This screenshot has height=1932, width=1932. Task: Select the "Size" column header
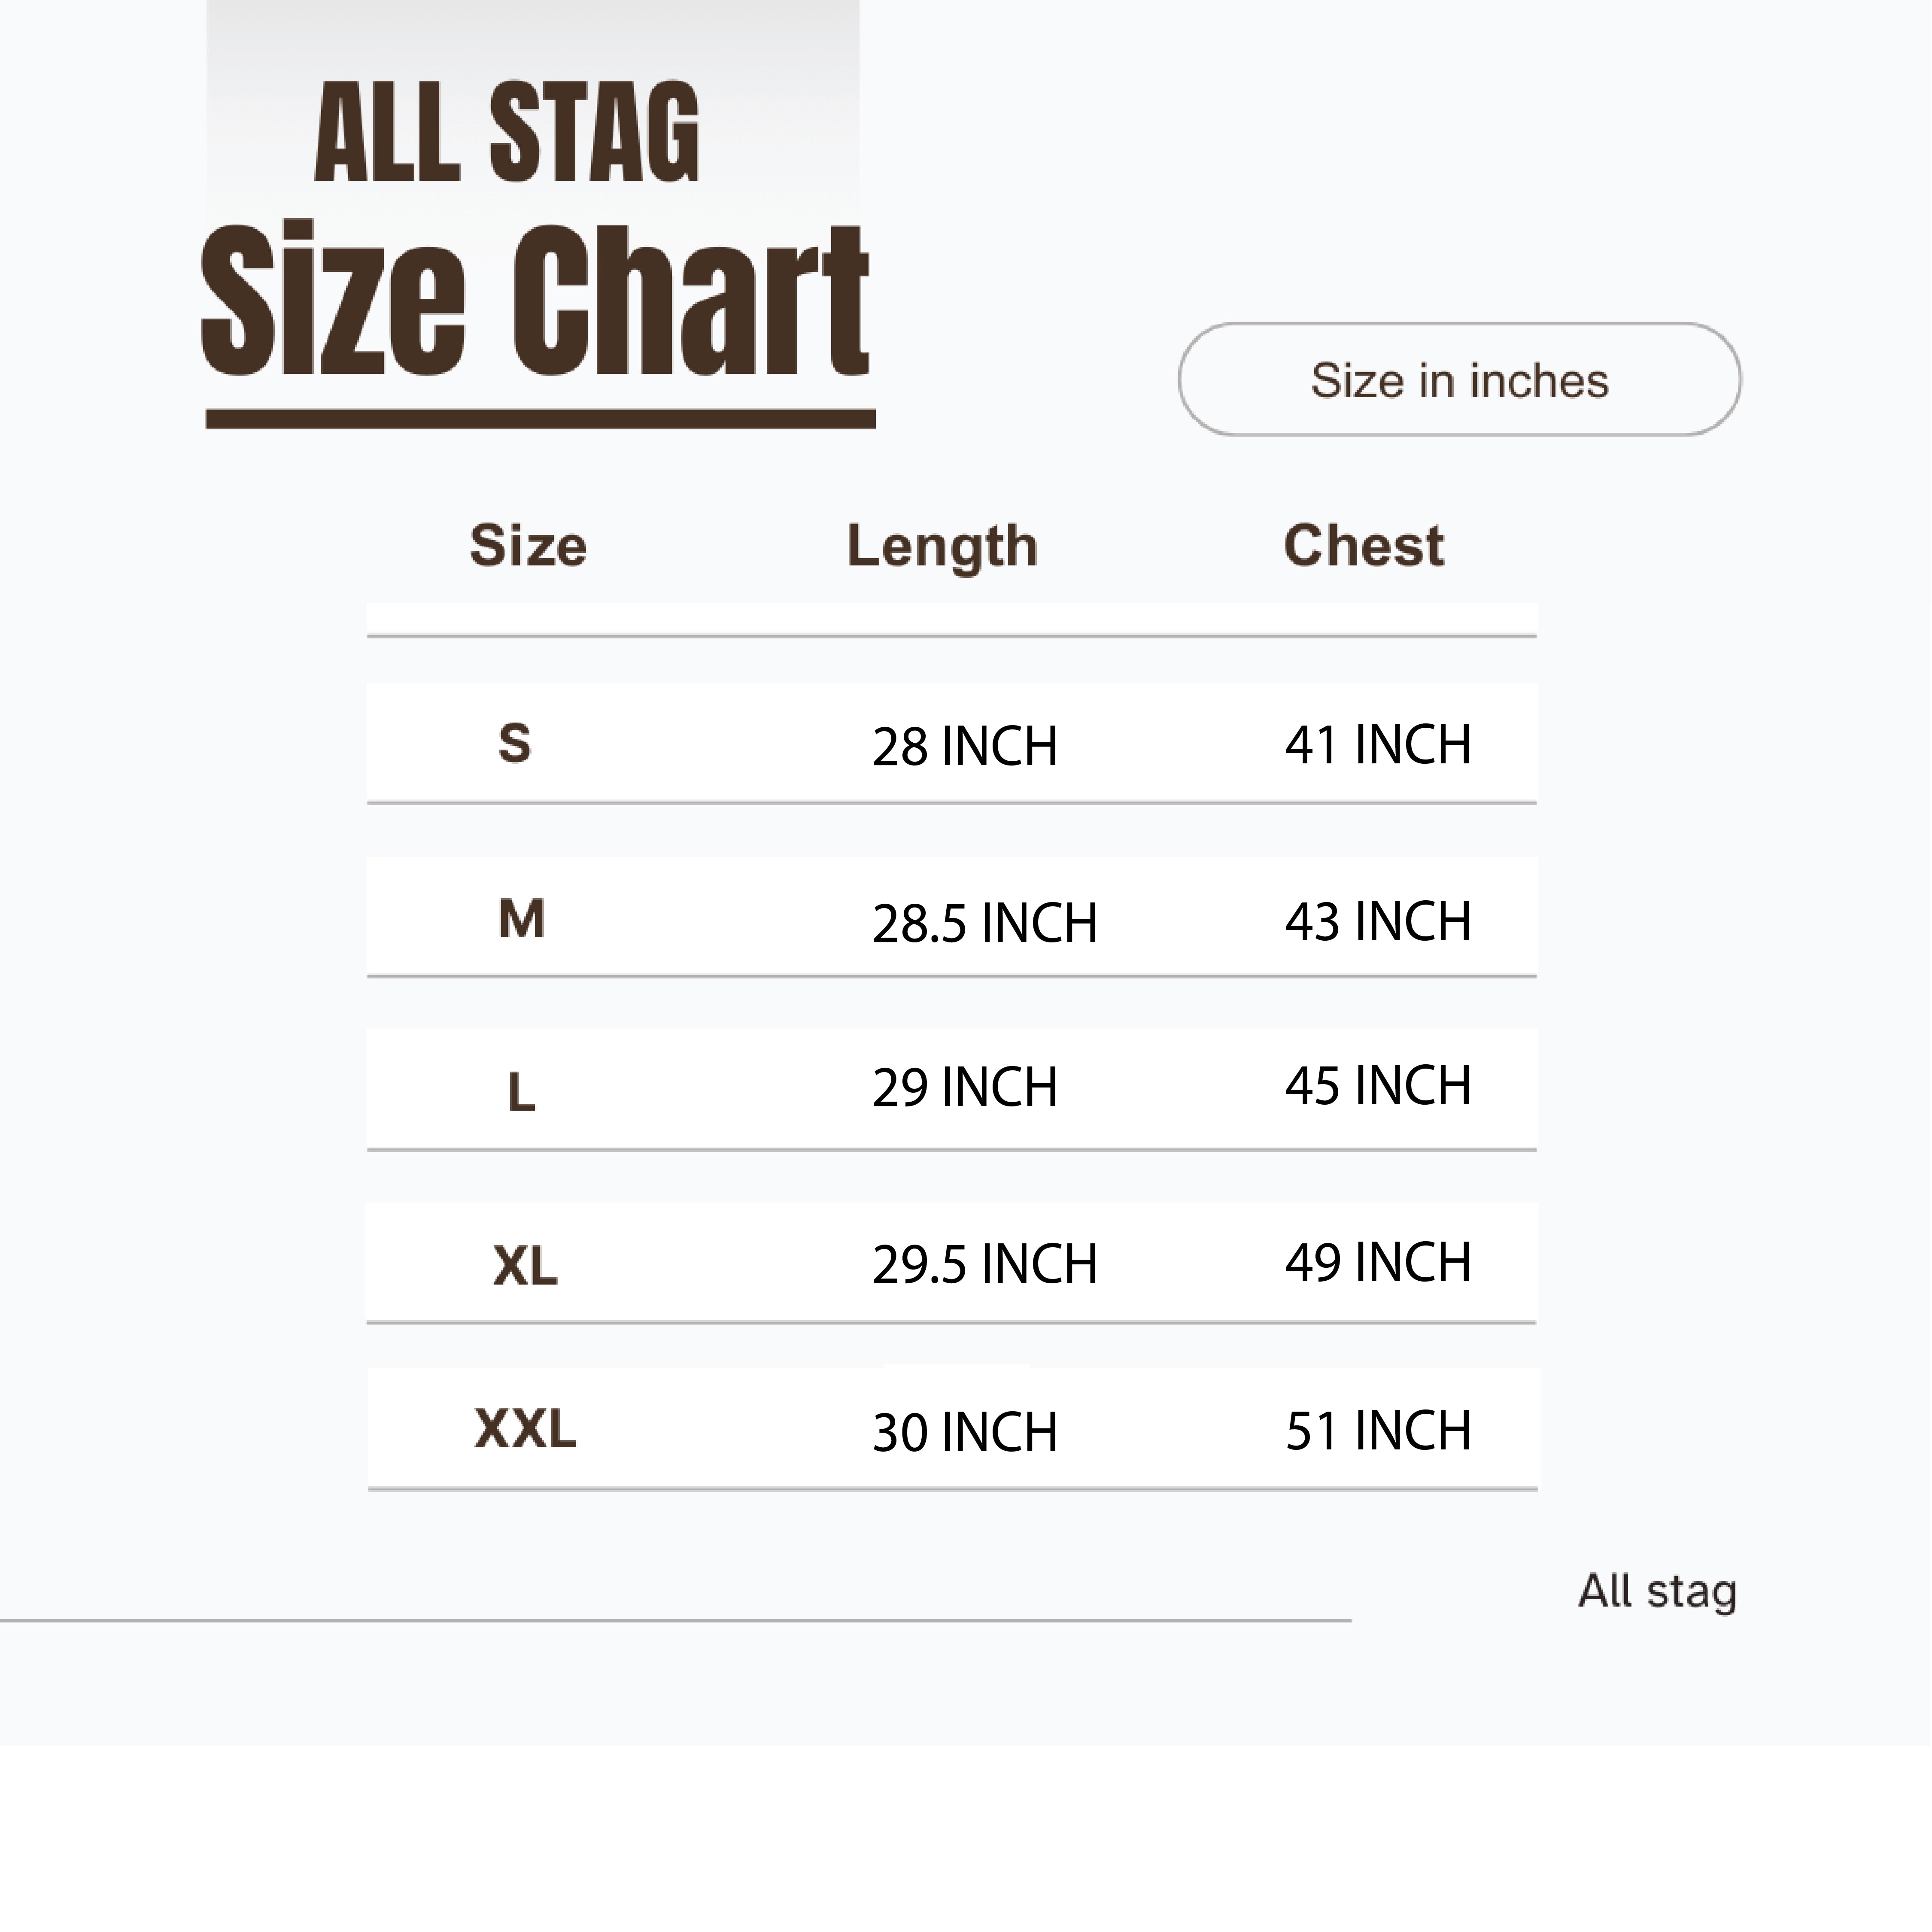528,546
